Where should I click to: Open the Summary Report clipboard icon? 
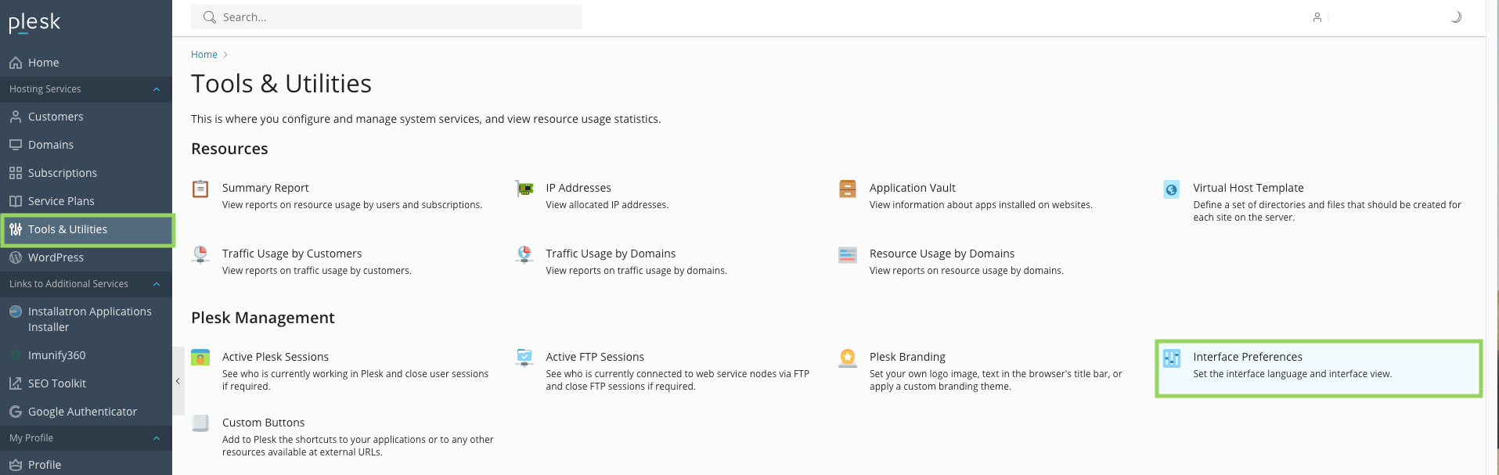[200, 189]
